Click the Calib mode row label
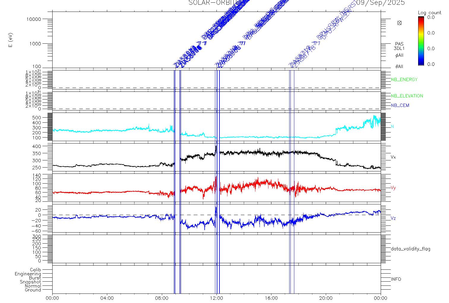 coord(35,270)
